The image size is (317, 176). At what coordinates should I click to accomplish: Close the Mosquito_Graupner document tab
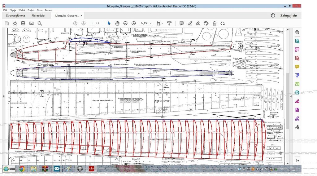coord(81,15)
